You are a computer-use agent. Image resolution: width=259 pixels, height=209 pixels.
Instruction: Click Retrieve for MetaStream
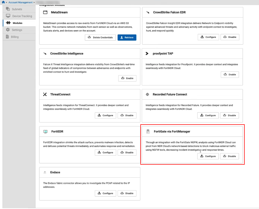(127, 37)
